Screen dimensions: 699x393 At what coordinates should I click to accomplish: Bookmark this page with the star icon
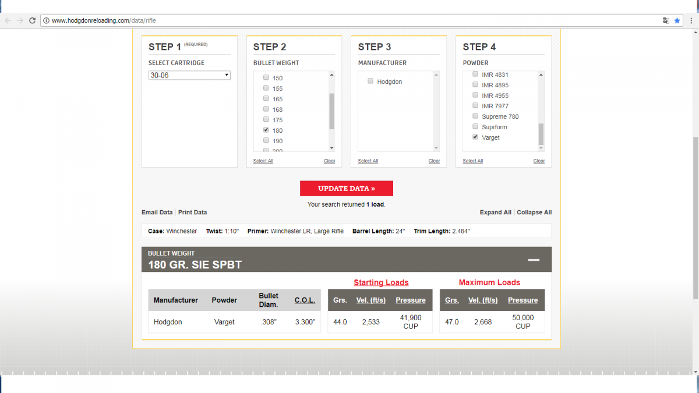pyautogui.click(x=677, y=20)
